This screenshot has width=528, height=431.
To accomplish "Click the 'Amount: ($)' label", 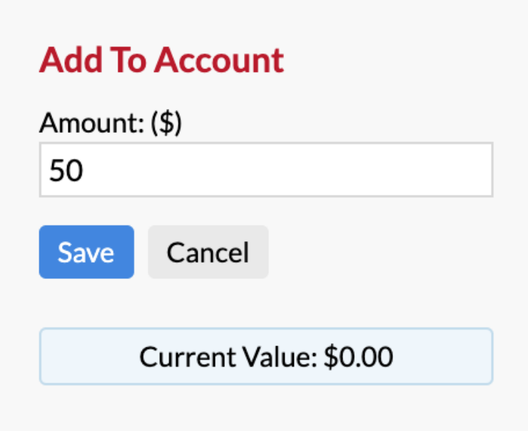I will coord(111,123).
